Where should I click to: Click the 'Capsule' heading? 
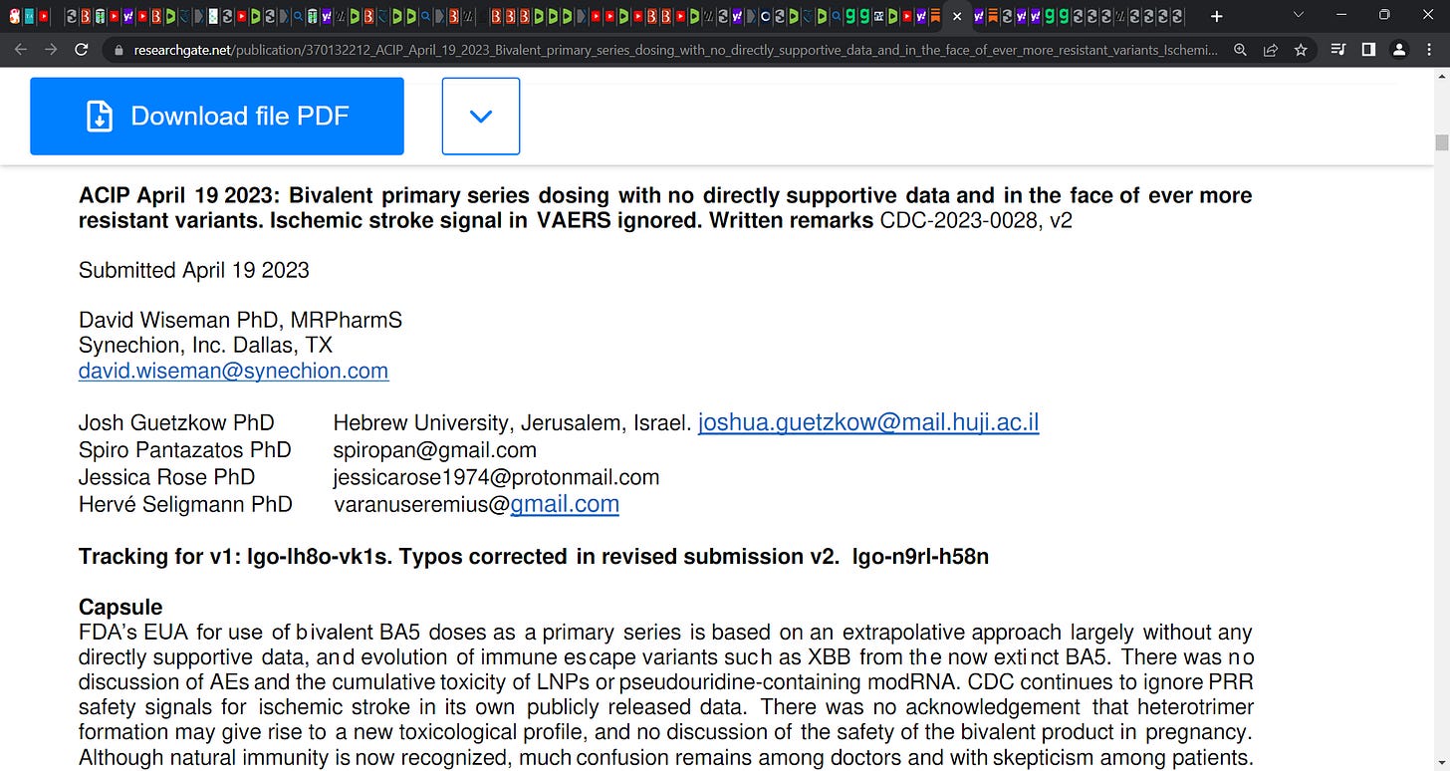(121, 607)
